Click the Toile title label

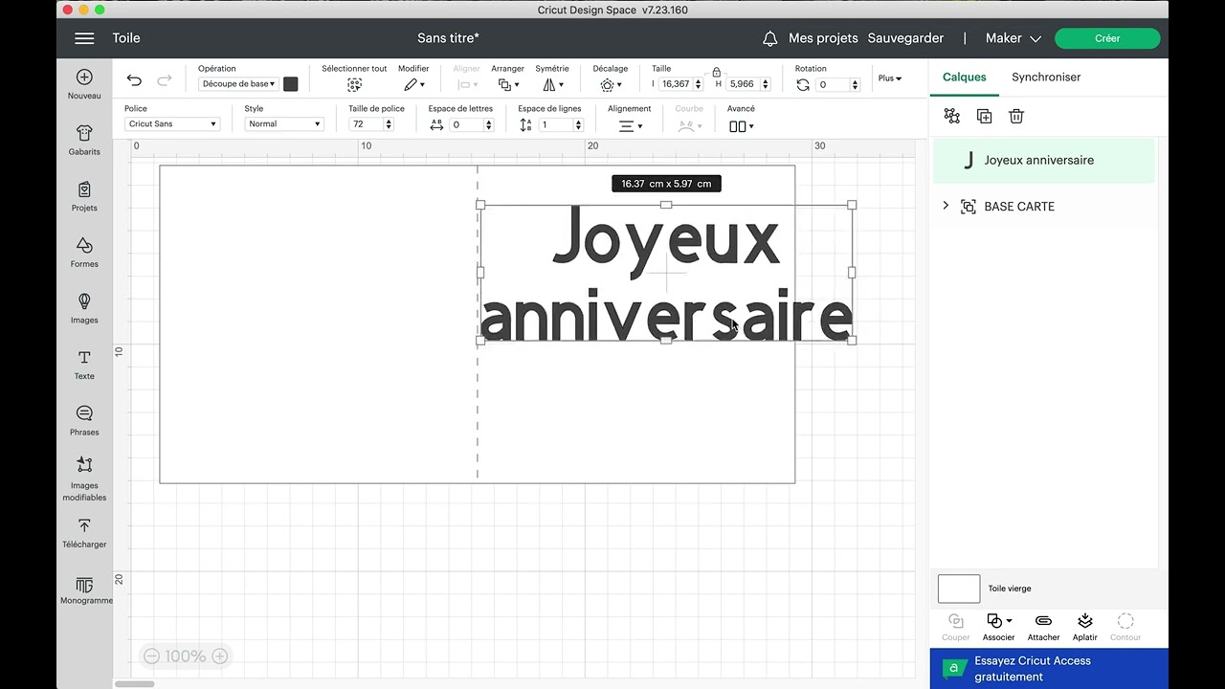point(126,38)
